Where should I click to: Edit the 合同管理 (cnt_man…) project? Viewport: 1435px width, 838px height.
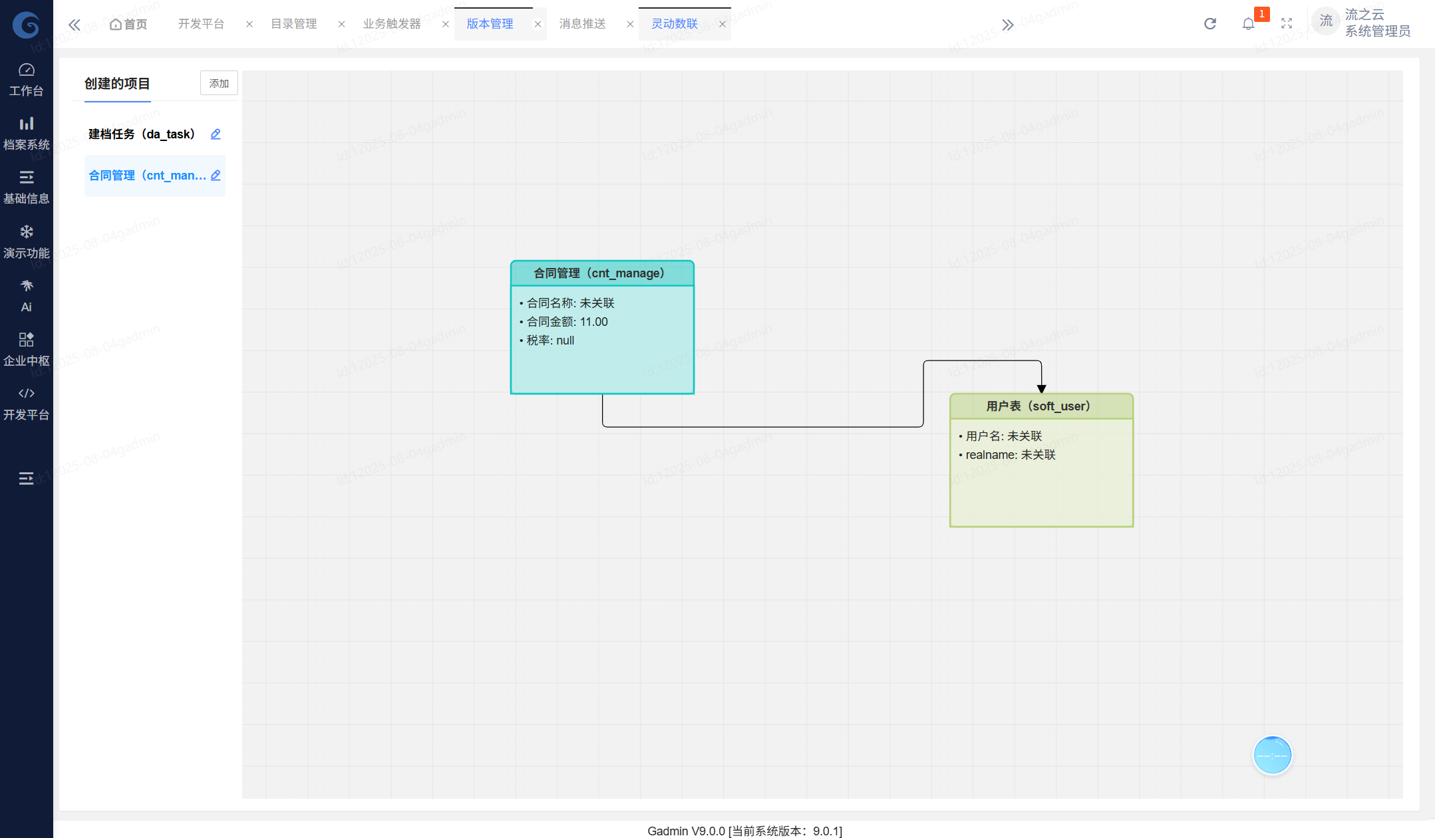(x=216, y=176)
